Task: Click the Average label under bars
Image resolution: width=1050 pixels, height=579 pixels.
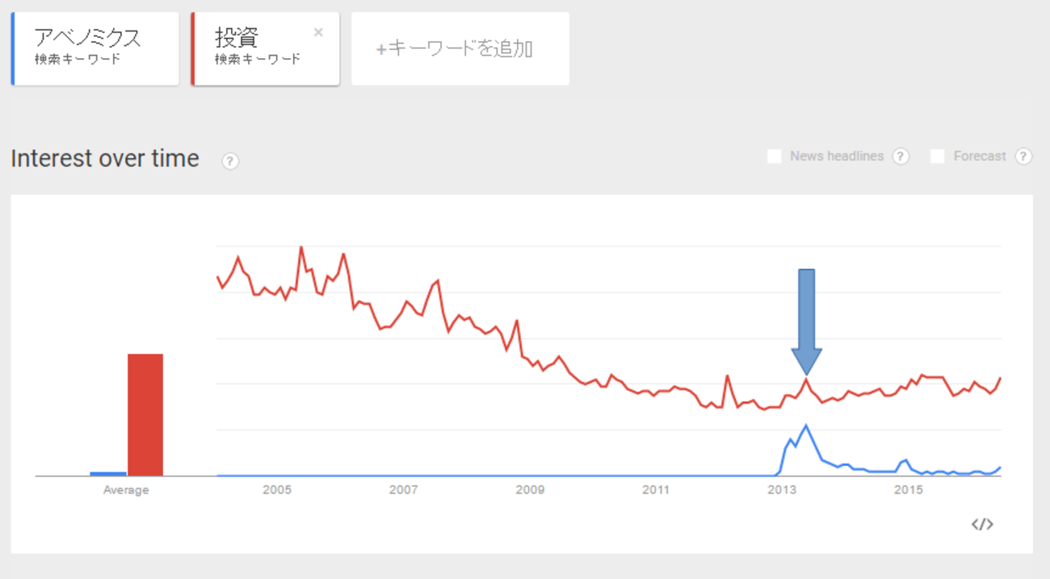Action: pyautogui.click(x=126, y=490)
